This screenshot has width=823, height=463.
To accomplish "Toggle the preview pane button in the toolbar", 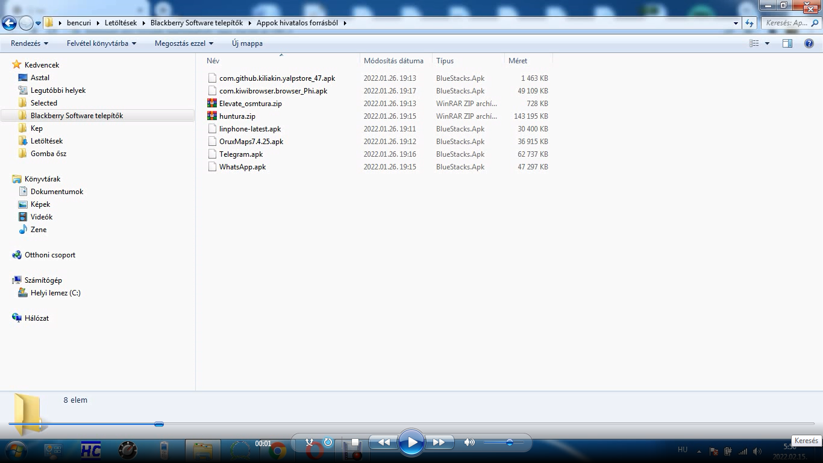I will pos(787,43).
